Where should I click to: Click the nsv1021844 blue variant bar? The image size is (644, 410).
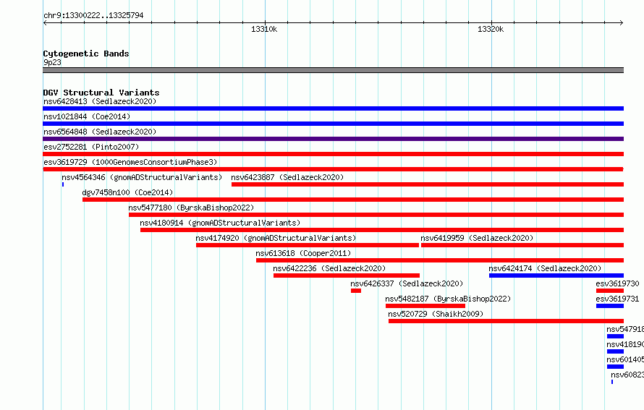coord(333,124)
